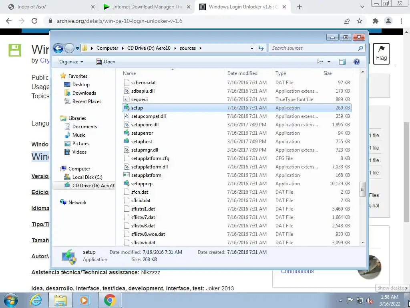Change your view using the views icon

coord(320,62)
